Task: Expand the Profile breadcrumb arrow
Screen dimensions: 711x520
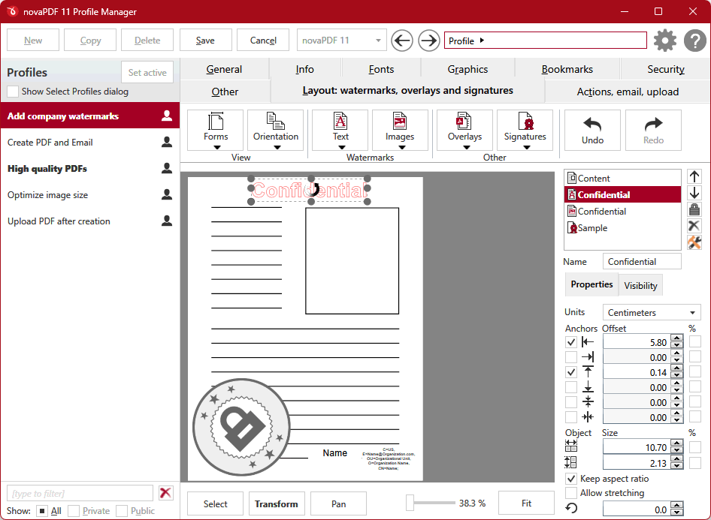Action: [482, 41]
